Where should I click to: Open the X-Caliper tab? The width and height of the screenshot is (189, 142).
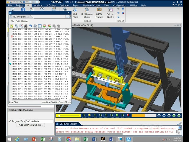51,5
